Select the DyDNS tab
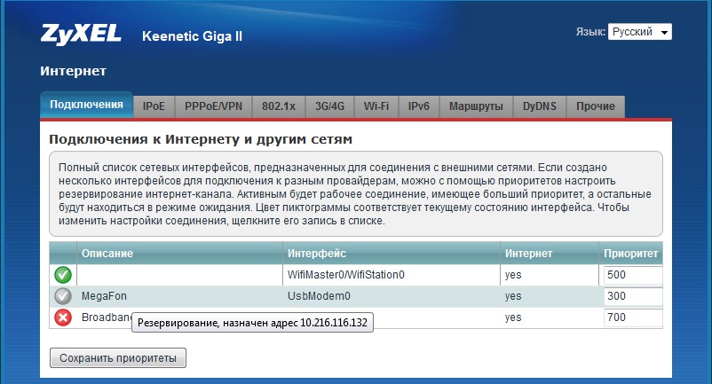Viewport: 712px width, 384px height. [x=540, y=106]
